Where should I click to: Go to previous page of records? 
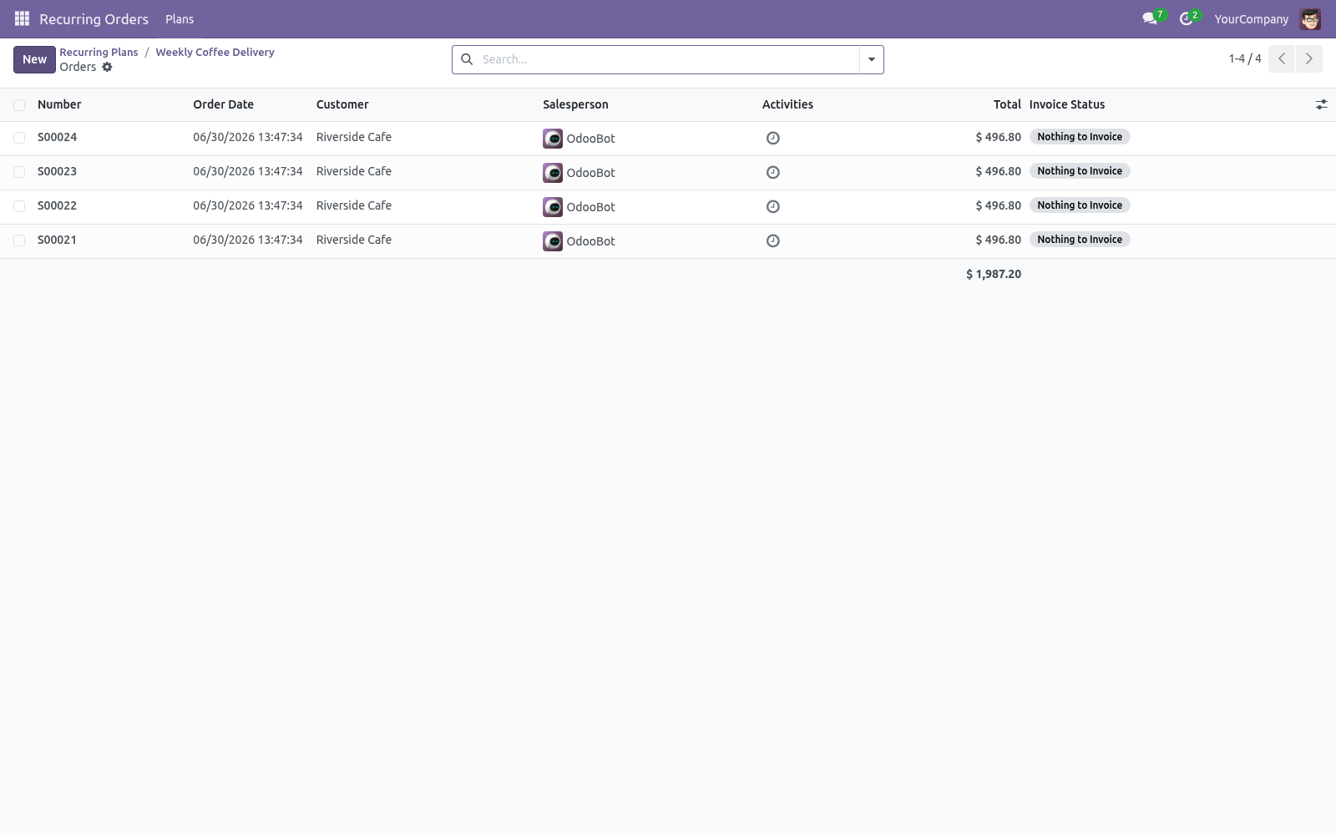[x=1282, y=58]
